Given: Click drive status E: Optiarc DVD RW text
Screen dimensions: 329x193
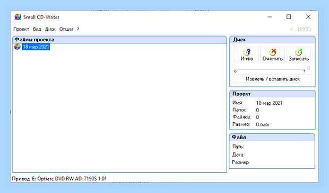Looking at the screenshot, I should pos(69,179).
